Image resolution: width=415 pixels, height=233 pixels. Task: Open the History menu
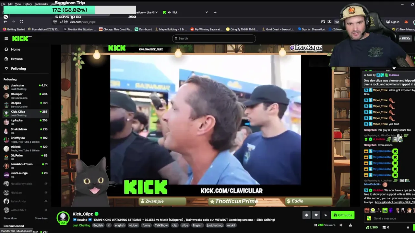(x=28, y=4)
